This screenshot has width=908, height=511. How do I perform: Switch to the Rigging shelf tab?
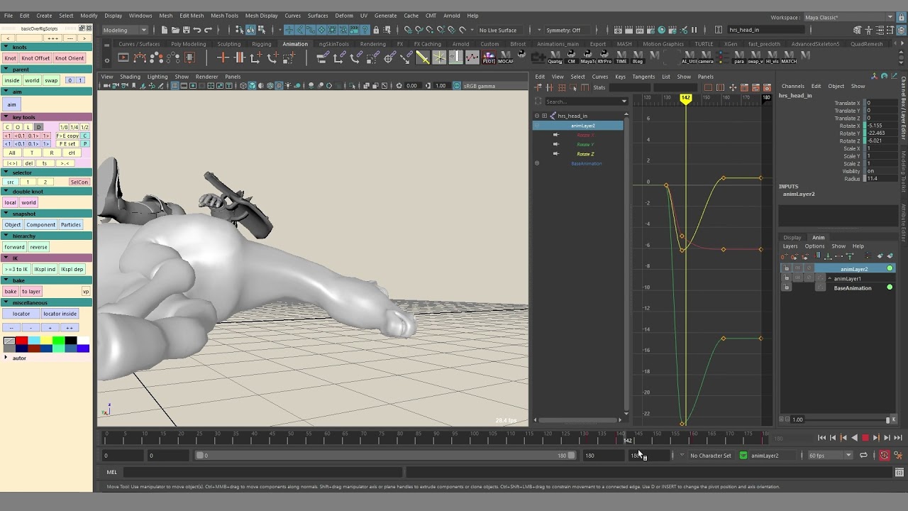tap(261, 44)
